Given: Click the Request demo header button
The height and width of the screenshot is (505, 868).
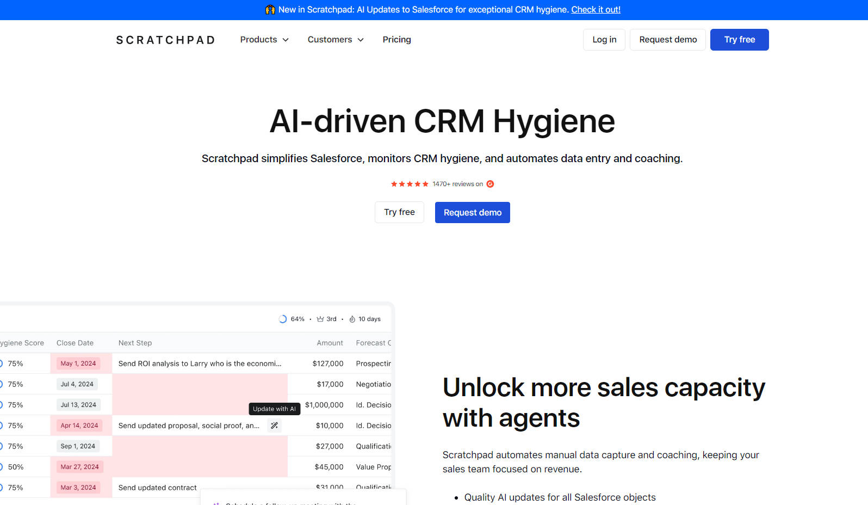Looking at the screenshot, I should pos(667,40).
